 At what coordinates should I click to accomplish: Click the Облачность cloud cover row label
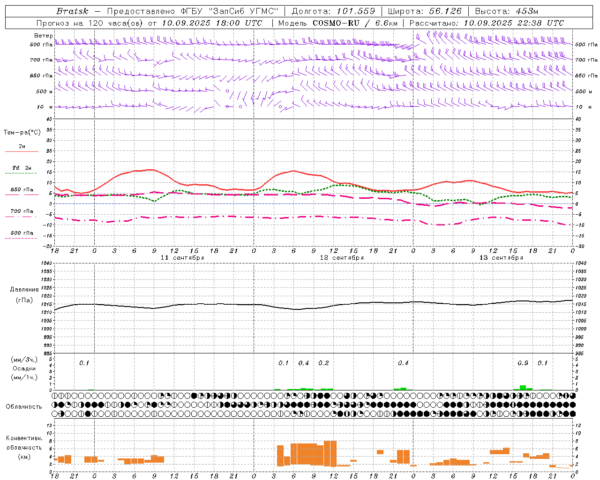tap(24, 407)
